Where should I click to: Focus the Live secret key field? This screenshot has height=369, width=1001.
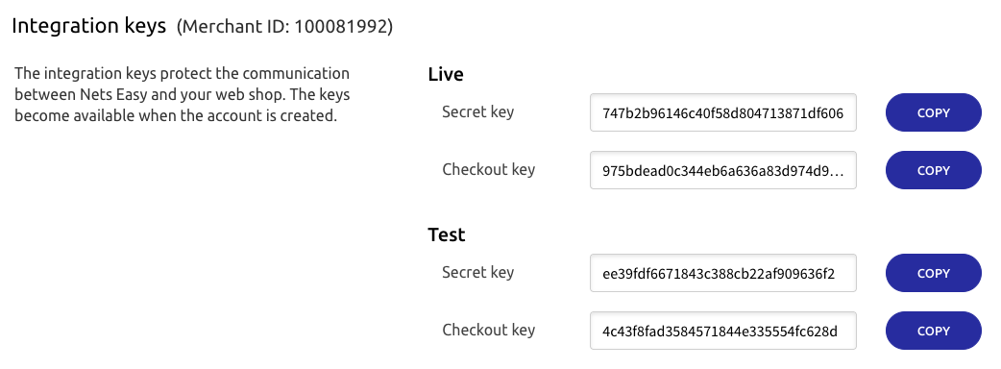point(723,112)
